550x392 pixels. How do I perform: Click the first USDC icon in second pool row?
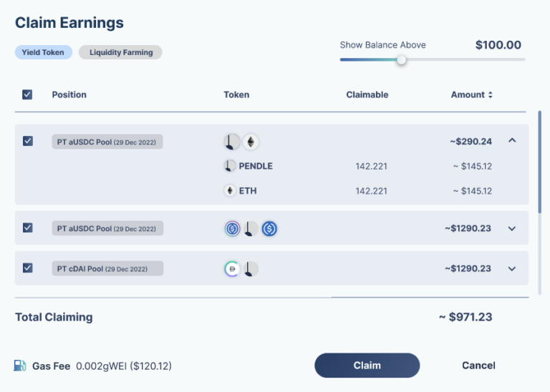(232, 229)
